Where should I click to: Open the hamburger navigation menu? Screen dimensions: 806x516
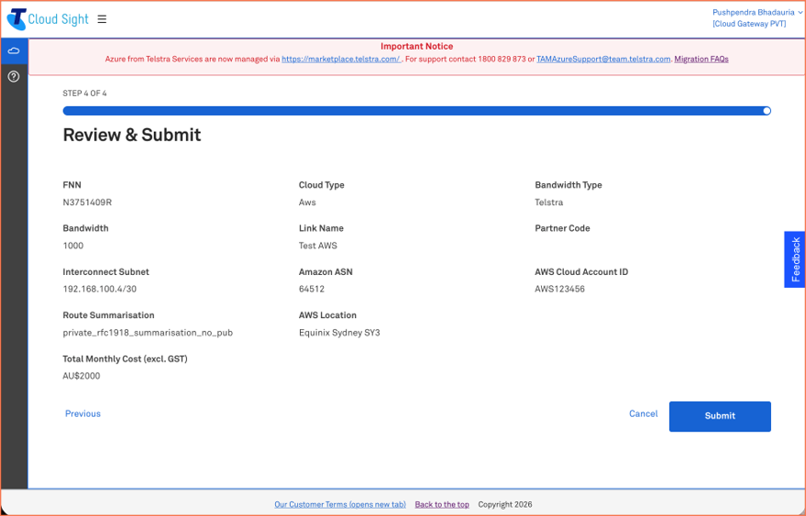[102, 19]
